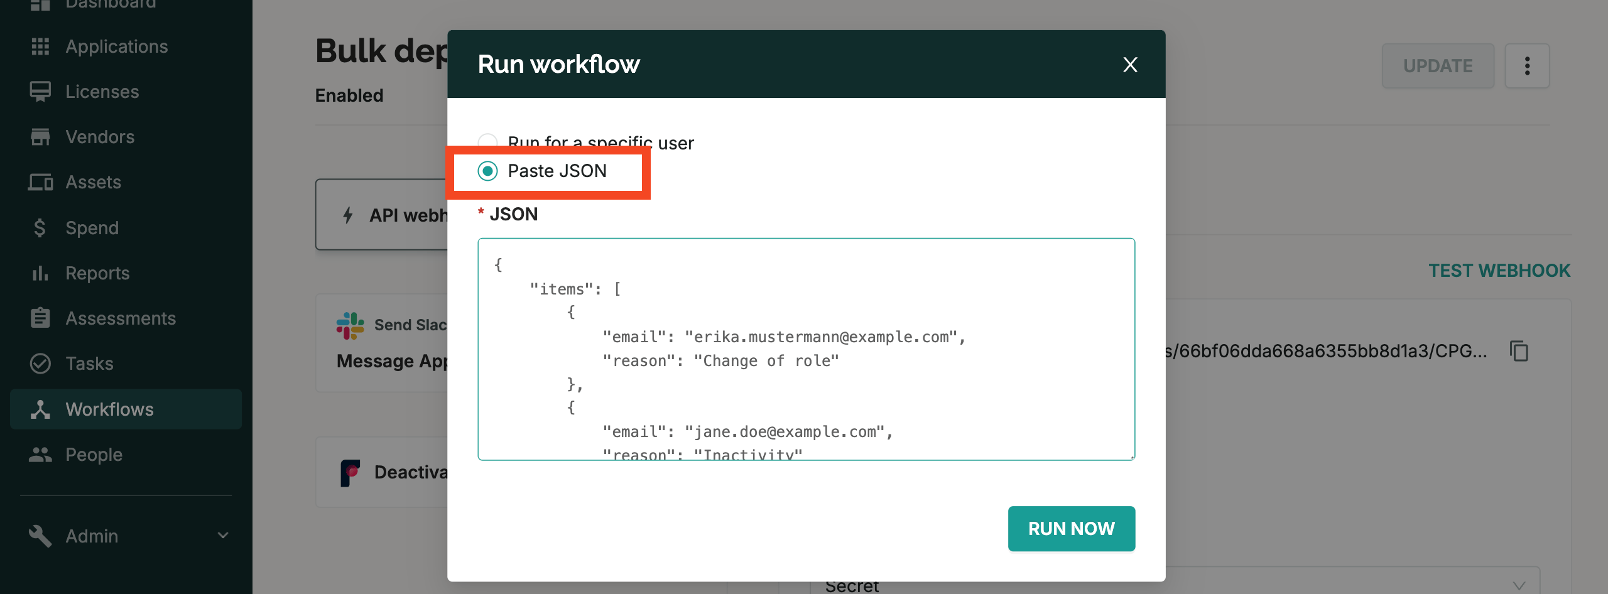This screenshot has height=594, width=1608.
Task: Click inside the JSON text area
Action: tap(807, 349)
